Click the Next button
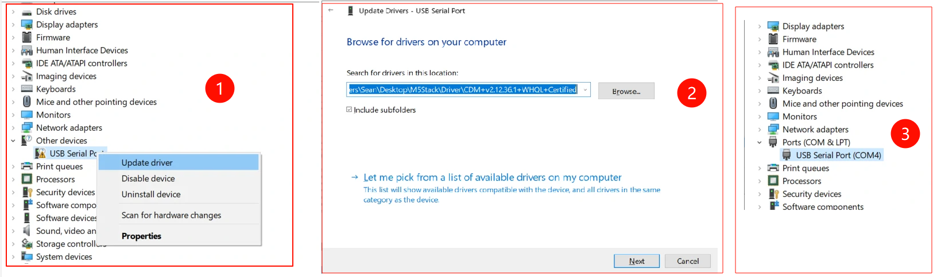 [636, 261]
